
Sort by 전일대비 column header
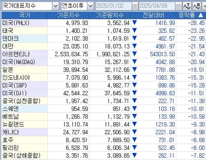[153, 15]
